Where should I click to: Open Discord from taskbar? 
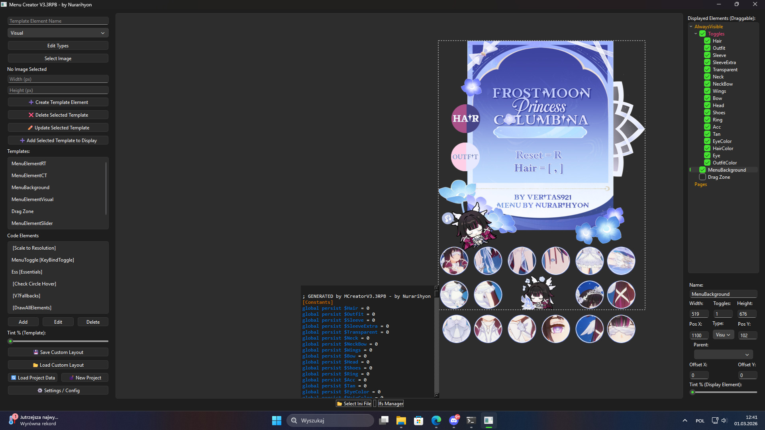[454, 420]
